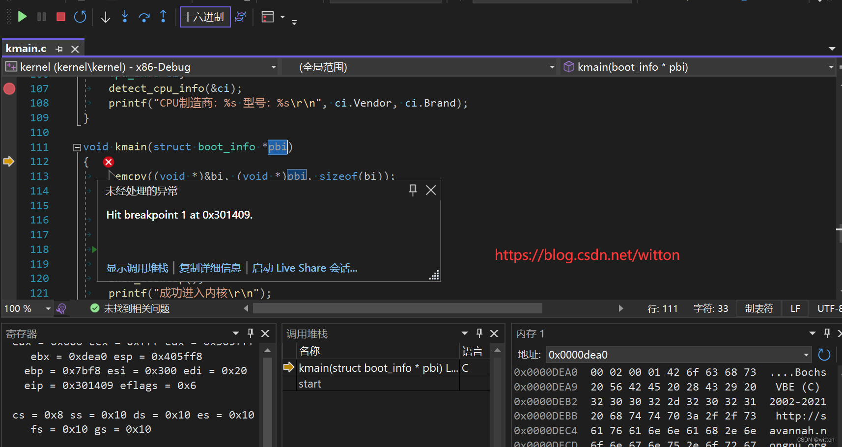Viewport: 842px width, 447px height.
Task: Switch to the kmain.c tab
Action: pyautogui.click(x=26, y=48)
